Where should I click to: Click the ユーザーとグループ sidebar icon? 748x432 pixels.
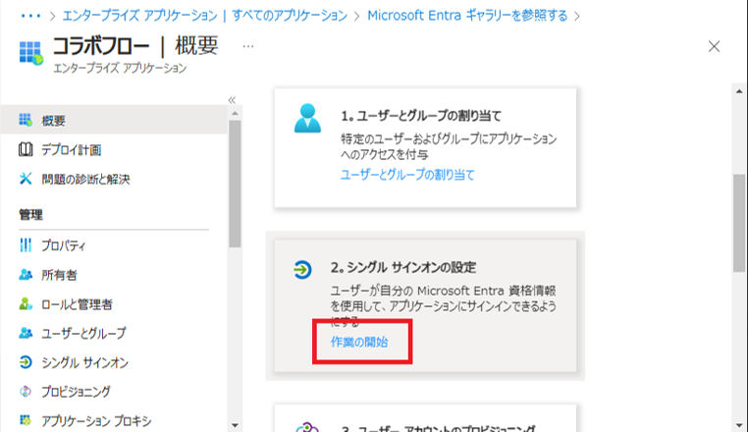click(x=26, y=333)
